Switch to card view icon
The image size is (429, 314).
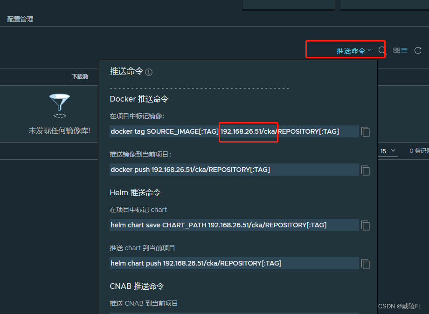pos(396,50)
